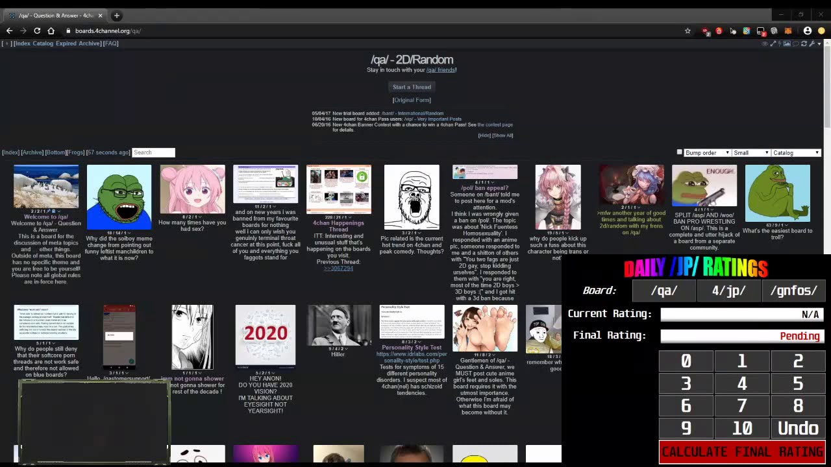Open the Welcome to /qa/ thread thumbnail
Screen dimensions: 831x467
pyautogui.click(x=46, y=186)
